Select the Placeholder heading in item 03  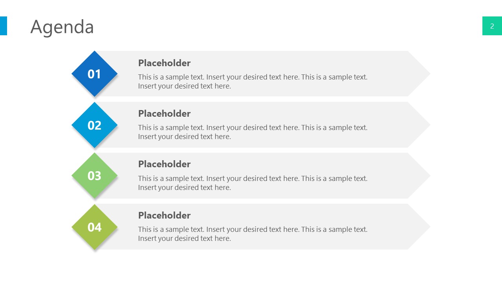164,164
